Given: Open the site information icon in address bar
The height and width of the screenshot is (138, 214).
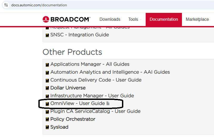Looking at the screenshot, I should pos(6,5).
